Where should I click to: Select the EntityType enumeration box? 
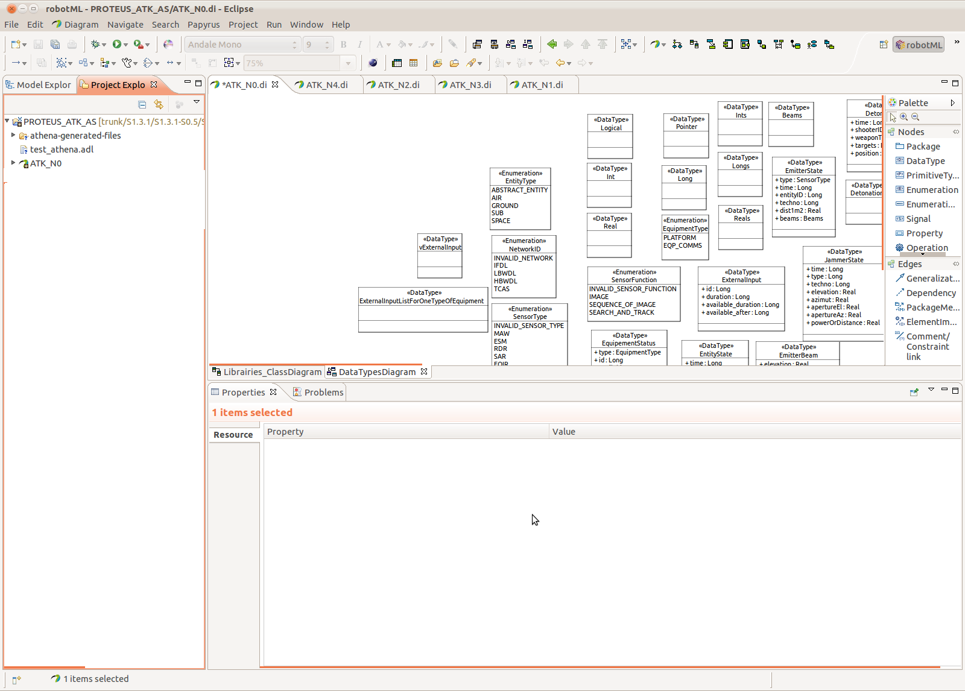(520, 198)
